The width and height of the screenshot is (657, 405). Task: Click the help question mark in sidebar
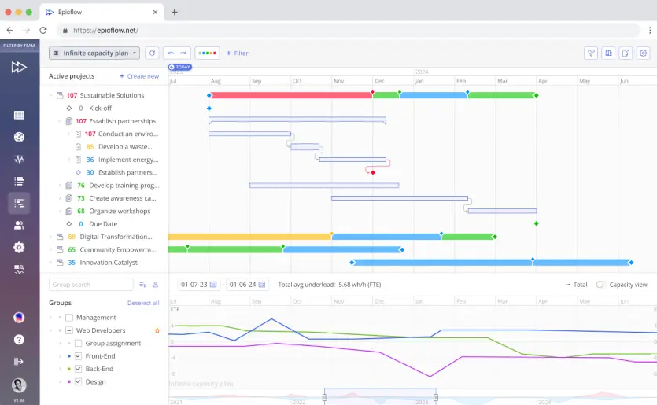click(19, 340)
